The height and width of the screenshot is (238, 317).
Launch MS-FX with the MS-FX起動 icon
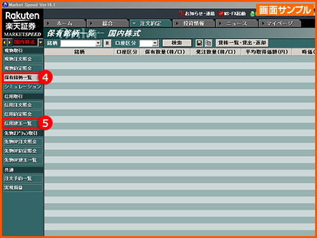(x=221, y=14)
